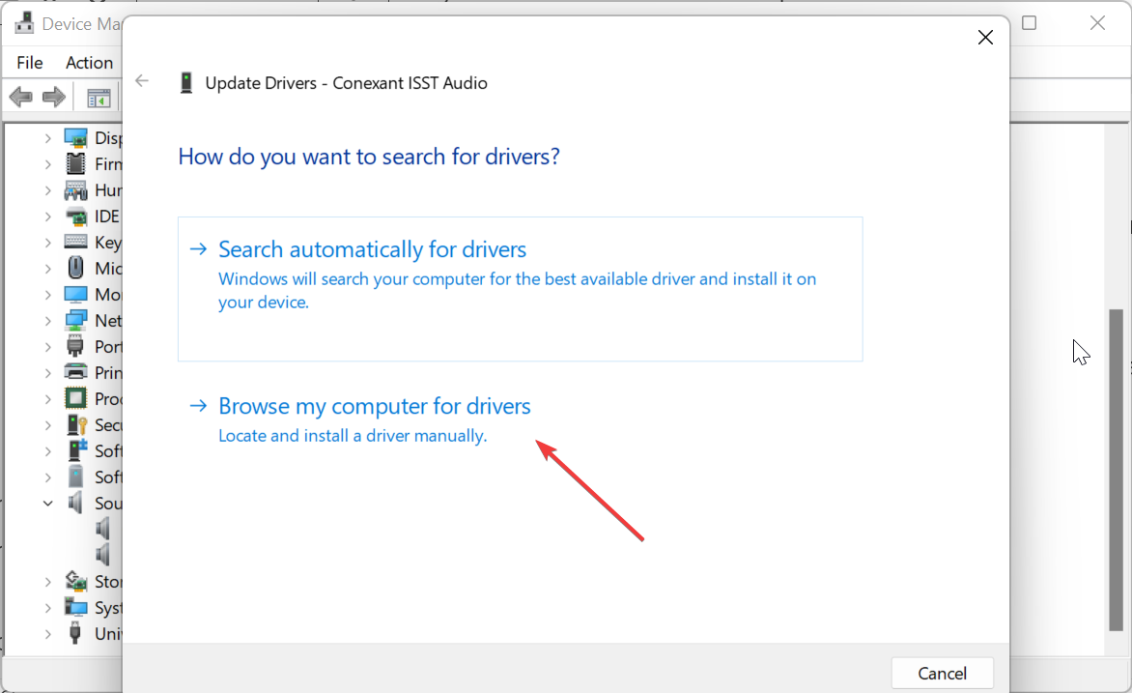Expand the Mon... (Monitors) tree node
The height and width of the screenshot is (693, 1132).
coord(47,295)
